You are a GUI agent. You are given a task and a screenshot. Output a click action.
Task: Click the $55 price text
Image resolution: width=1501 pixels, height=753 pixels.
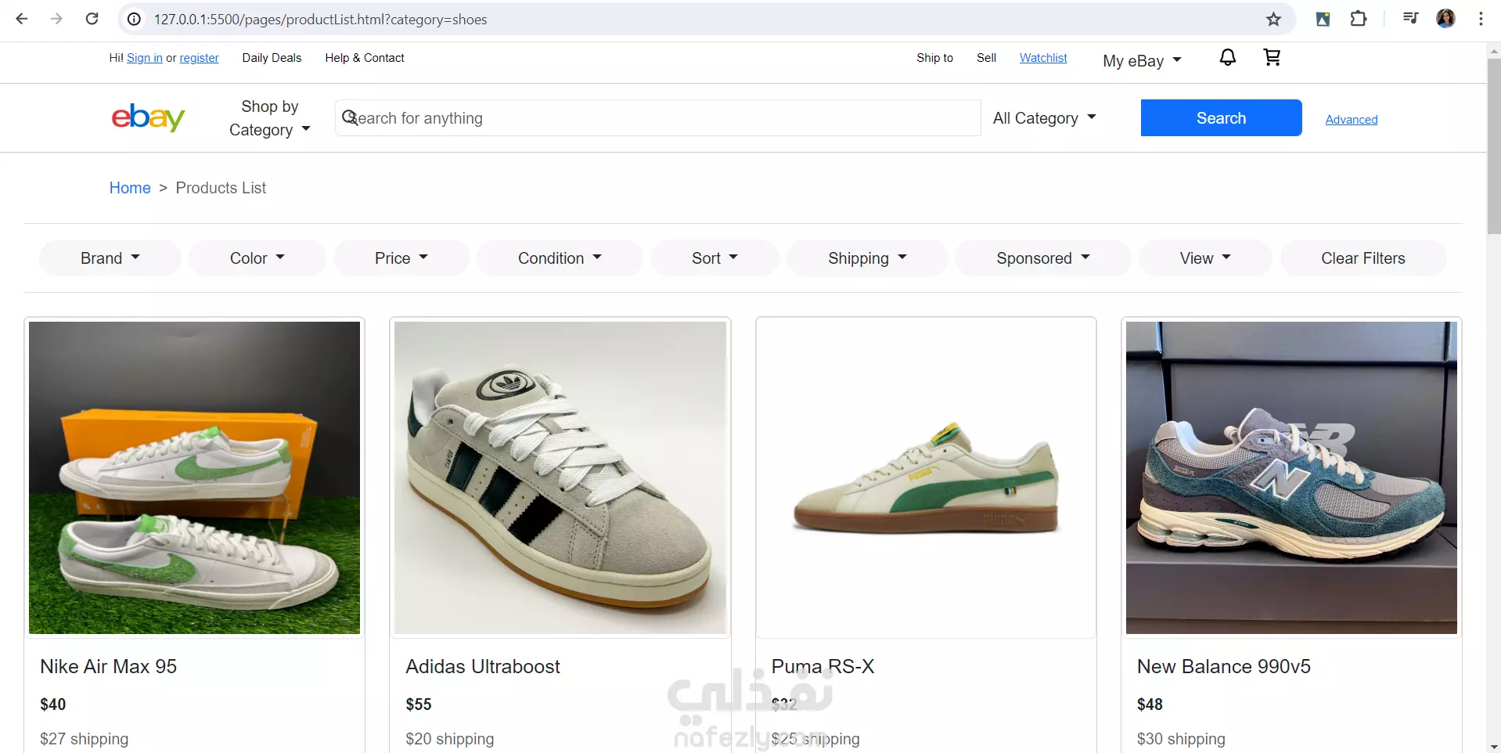(x=419, y=704)
